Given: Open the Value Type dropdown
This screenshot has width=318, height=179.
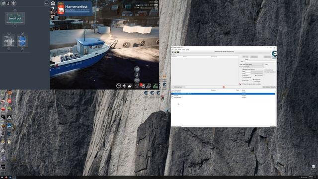Looking at the screenshot, I should point(254,67).
